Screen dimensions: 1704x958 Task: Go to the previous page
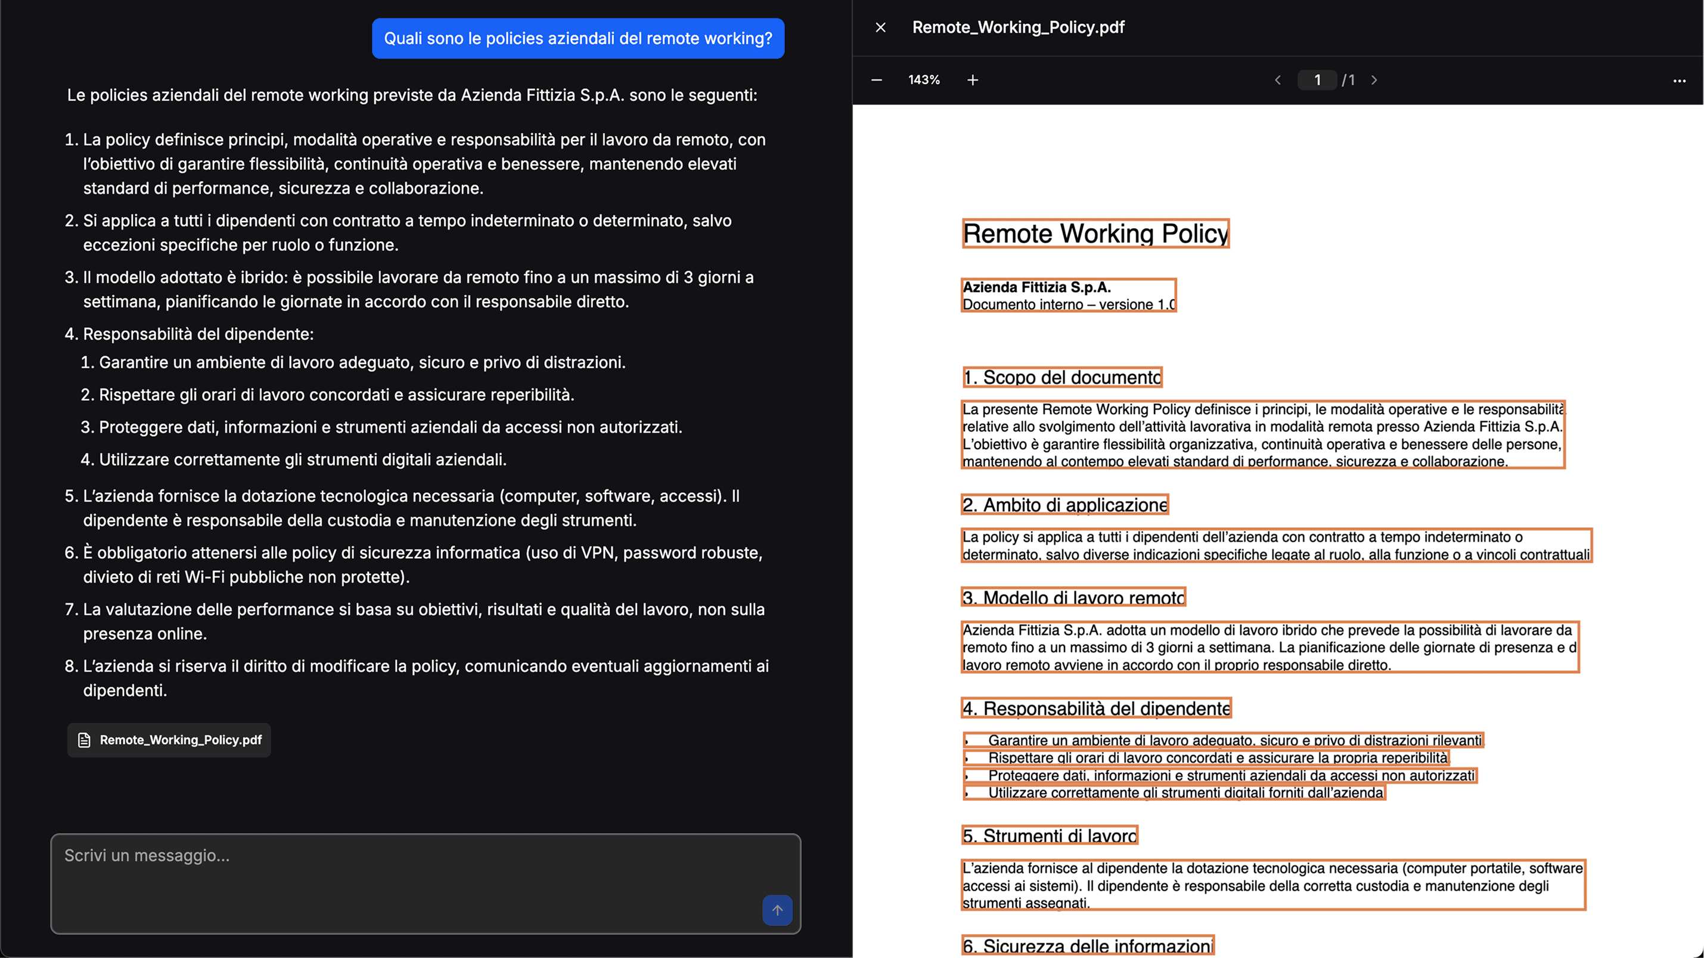click(1277, 79)
